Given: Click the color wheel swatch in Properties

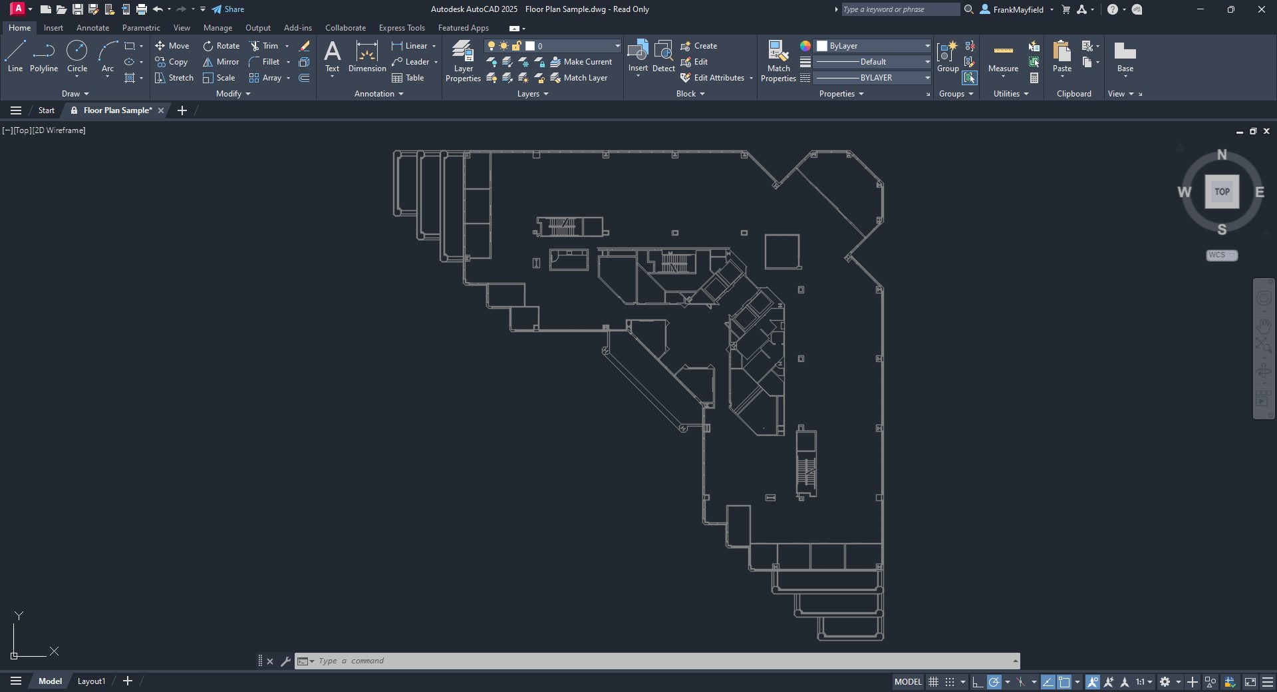Looking at the screenshot, I should coord(805,46).
